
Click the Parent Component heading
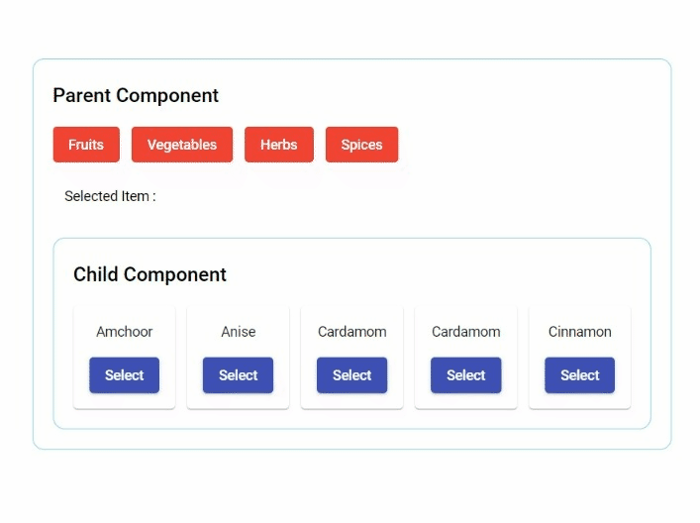point(136,96)
